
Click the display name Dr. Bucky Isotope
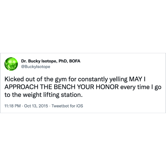[39, 61]
